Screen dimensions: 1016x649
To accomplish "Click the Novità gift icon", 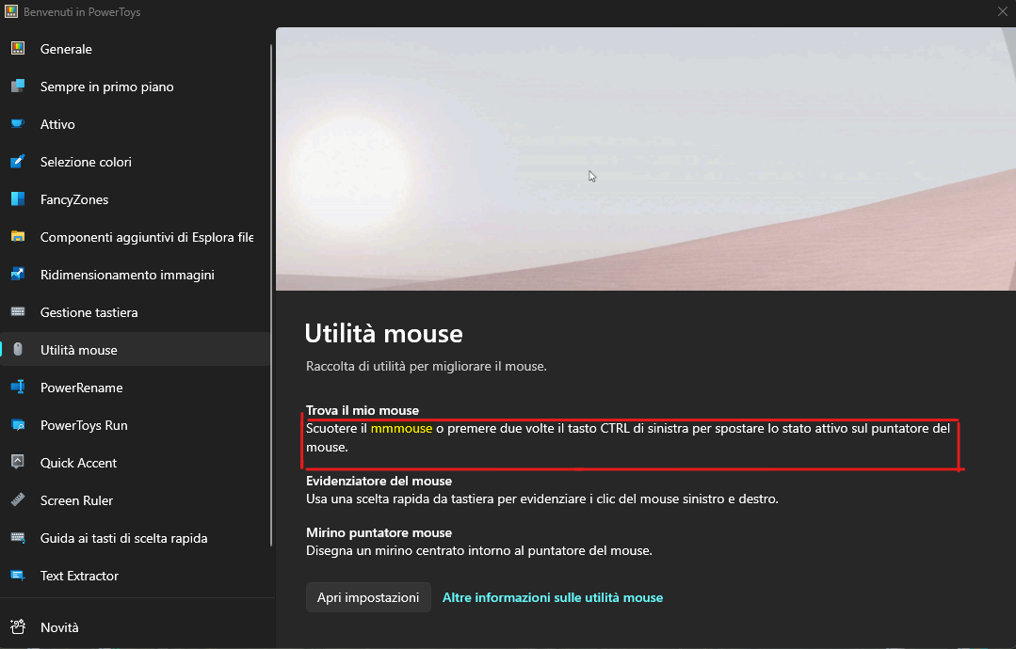I will click(18, 626).
